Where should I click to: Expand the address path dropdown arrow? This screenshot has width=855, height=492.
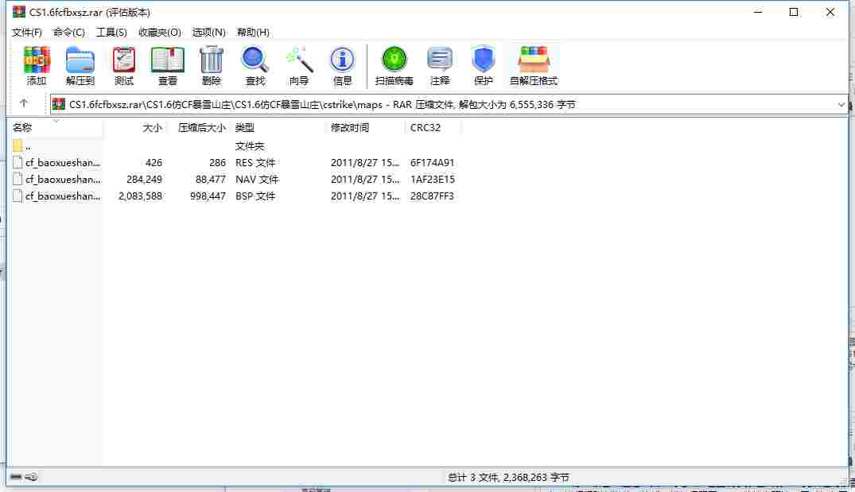pos(841,105)
